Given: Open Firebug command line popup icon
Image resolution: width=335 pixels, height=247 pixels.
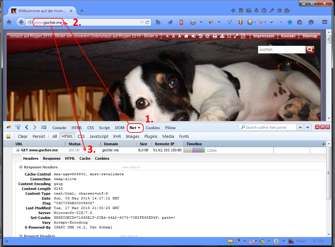Looking at the screenshot, I should point(44,128).
